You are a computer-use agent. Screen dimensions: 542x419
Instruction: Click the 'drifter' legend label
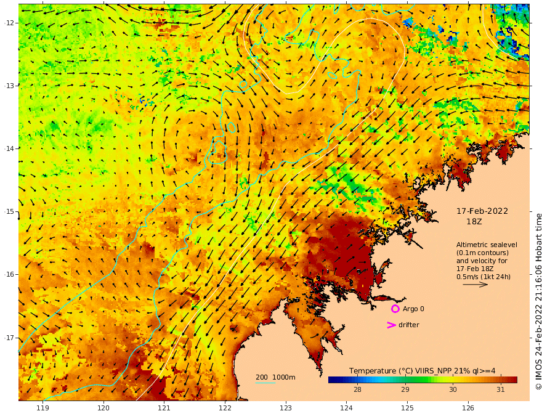408,325
